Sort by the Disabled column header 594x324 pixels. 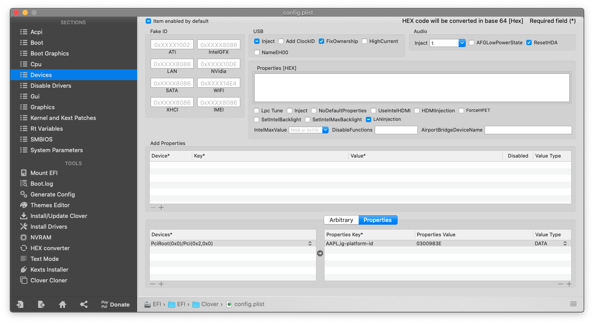coord(518,156)
